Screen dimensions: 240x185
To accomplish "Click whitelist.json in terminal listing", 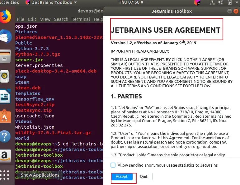I will point(35,127).
